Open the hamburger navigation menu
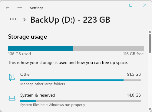Viewport: 152px width, 112px height. pyautogui.click(x=20, y=8)
